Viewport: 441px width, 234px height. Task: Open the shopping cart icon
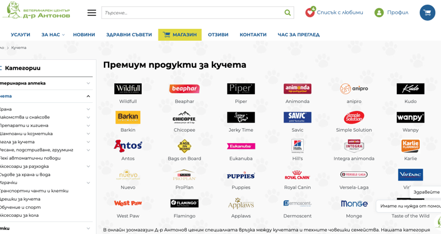[427, 13]
